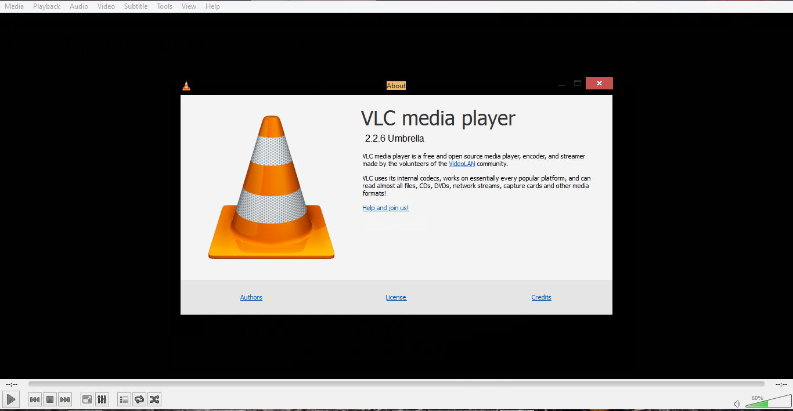Image resolution: width=793 pixels, height=411 pixels.
Task: Click the remaining time label
Action: [x=781, y=384]
